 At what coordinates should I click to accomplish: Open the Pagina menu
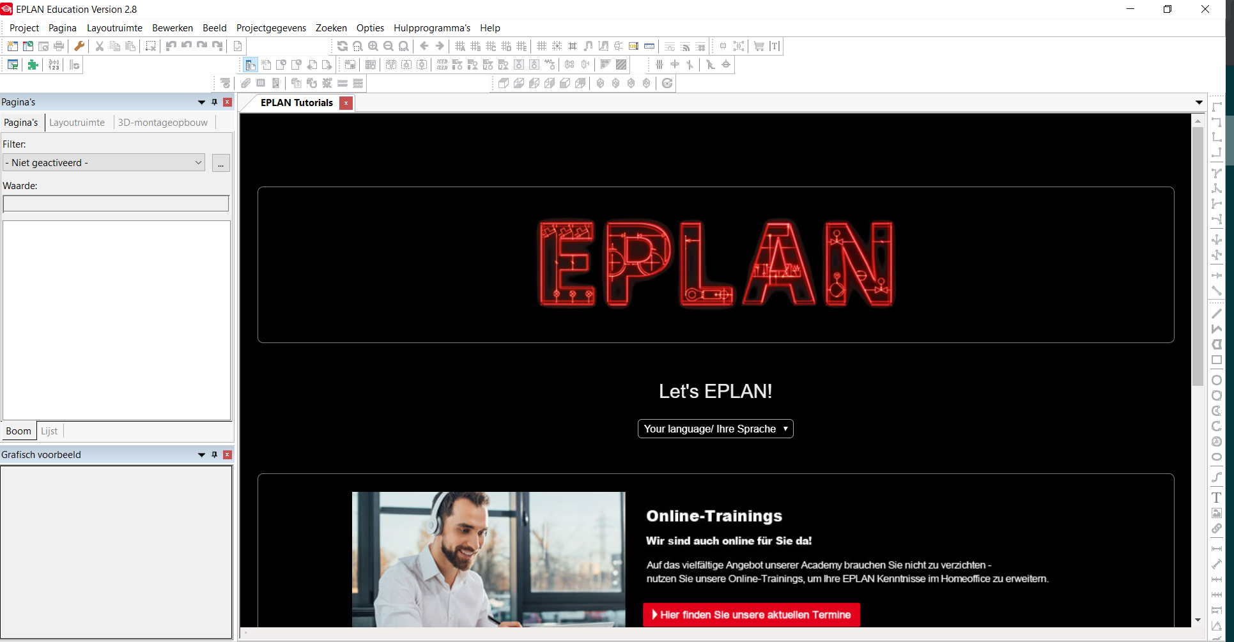[x=63, y=27]
